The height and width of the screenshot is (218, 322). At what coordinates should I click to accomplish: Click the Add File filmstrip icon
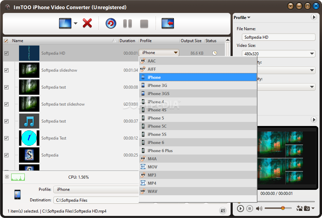[x=65, y=23]
